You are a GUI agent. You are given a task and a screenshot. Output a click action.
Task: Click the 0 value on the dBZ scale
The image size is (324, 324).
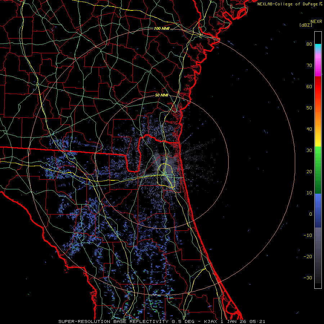tap(311, 214)
